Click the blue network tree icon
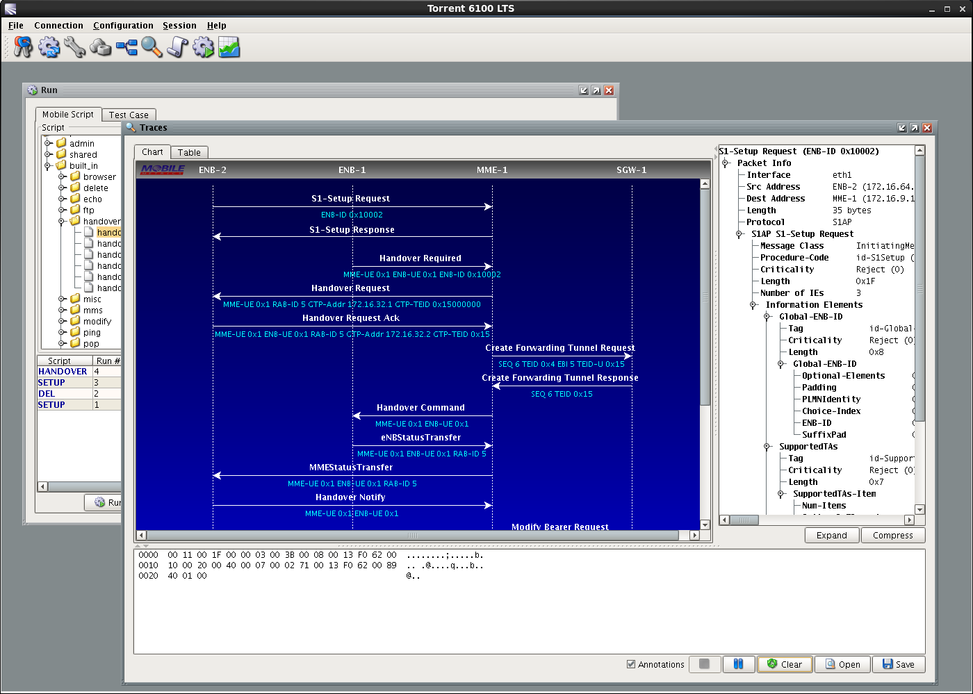This screenshot has height=694, width=973. tap(126, 47)
